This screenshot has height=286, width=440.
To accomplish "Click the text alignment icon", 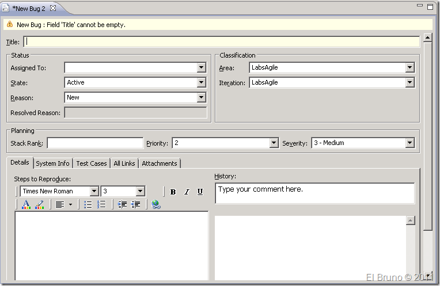I will click(x=59, y=204).
